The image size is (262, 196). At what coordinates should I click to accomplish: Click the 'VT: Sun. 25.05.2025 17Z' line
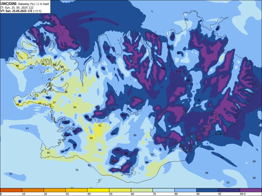[x=16, y=11]
